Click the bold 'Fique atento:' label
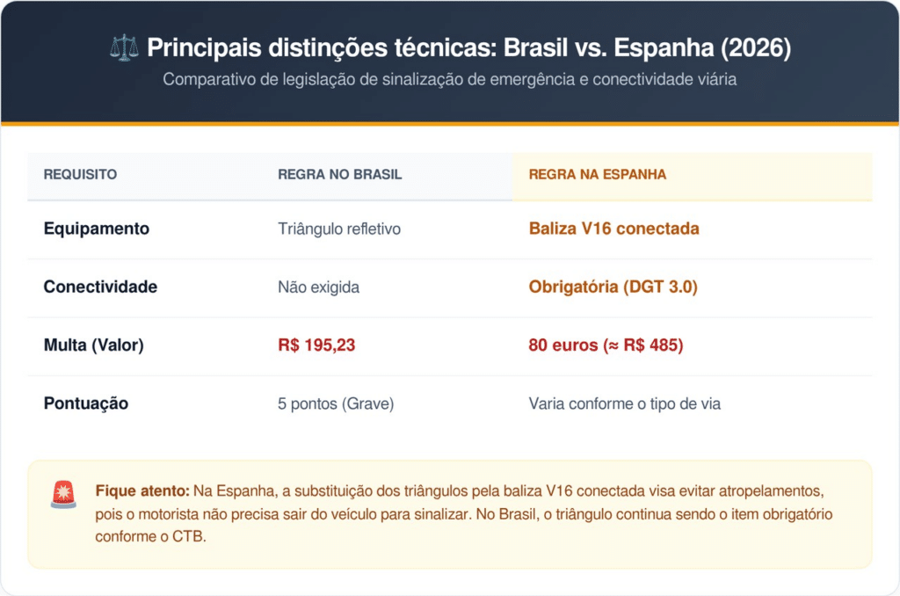 click(141, 491)
